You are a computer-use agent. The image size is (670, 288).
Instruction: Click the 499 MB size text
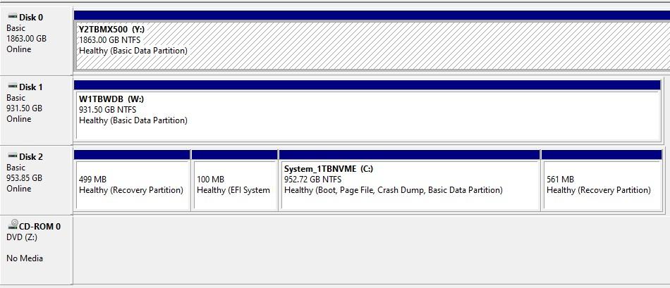pos(92,180)
